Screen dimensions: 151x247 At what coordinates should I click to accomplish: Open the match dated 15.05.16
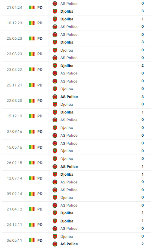[76, 147]
